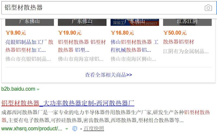Image resolution: width=217 pixels, height=134 pixels.
Task: Open product link 亮银铝制品加工厂 散热器铝型材加工
Action: (x=29, y=46)
